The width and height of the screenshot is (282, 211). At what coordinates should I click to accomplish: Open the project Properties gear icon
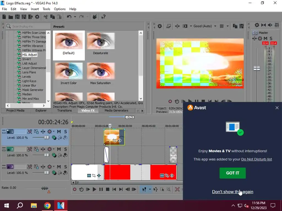tap(37, 17)
